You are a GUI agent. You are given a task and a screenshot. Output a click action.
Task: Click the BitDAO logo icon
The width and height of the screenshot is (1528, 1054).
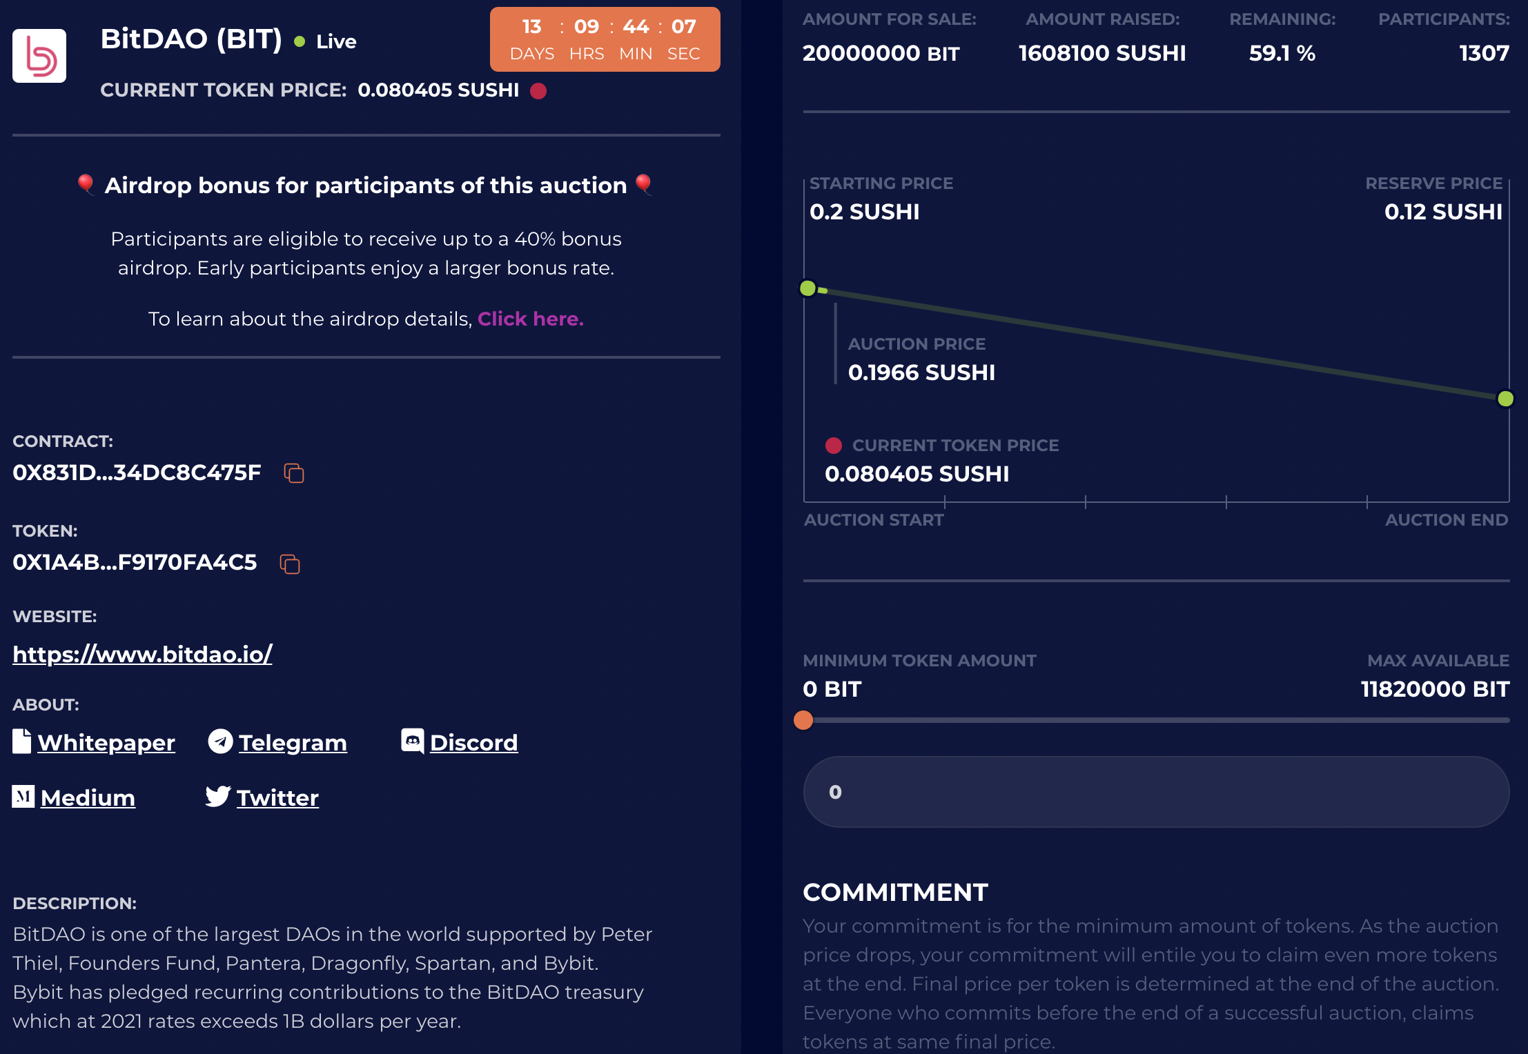pyautogui.click(x=39, y=56)
